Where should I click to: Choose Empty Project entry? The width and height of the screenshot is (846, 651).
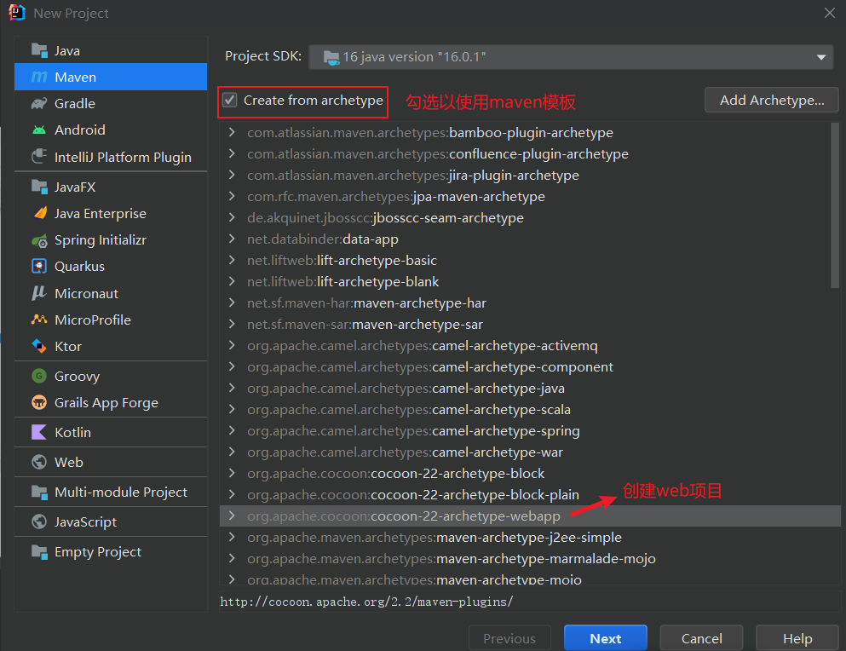111,551
